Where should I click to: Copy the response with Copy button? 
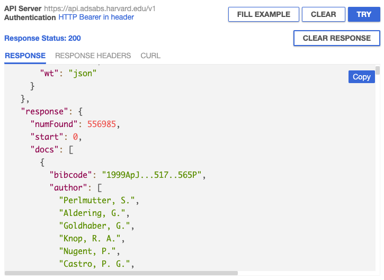pos(361,77)
